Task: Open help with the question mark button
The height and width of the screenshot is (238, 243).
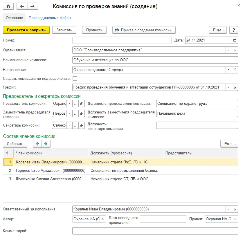Action: pyautogui.click(x=234, y=30)
